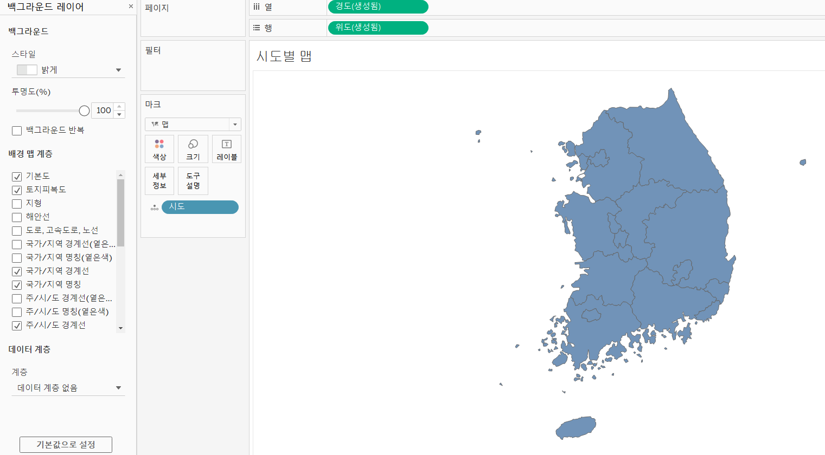Click the rows icon next to 행
The image size is (825, 455).
[257, 28]
